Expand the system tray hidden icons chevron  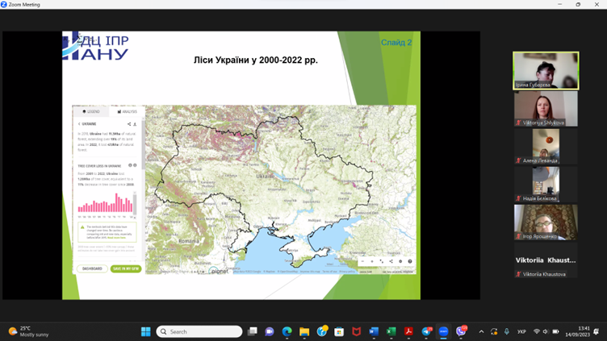481,331
